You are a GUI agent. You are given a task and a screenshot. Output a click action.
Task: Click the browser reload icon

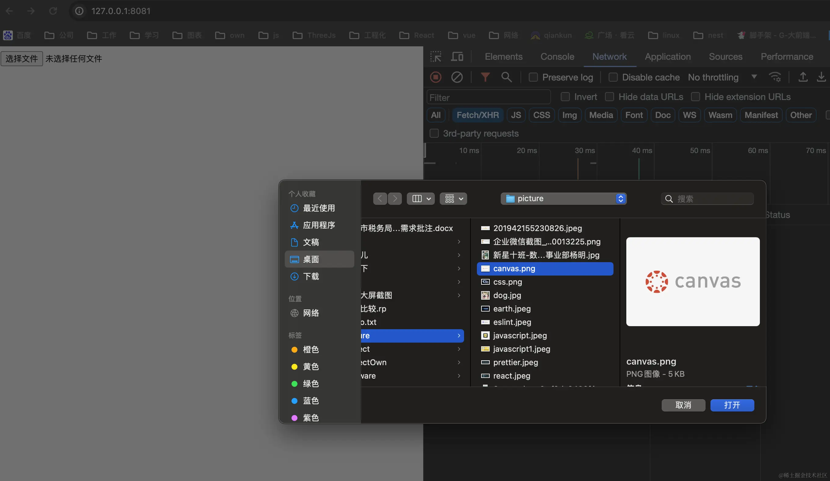pyautogui.click(x=53, y=11)
